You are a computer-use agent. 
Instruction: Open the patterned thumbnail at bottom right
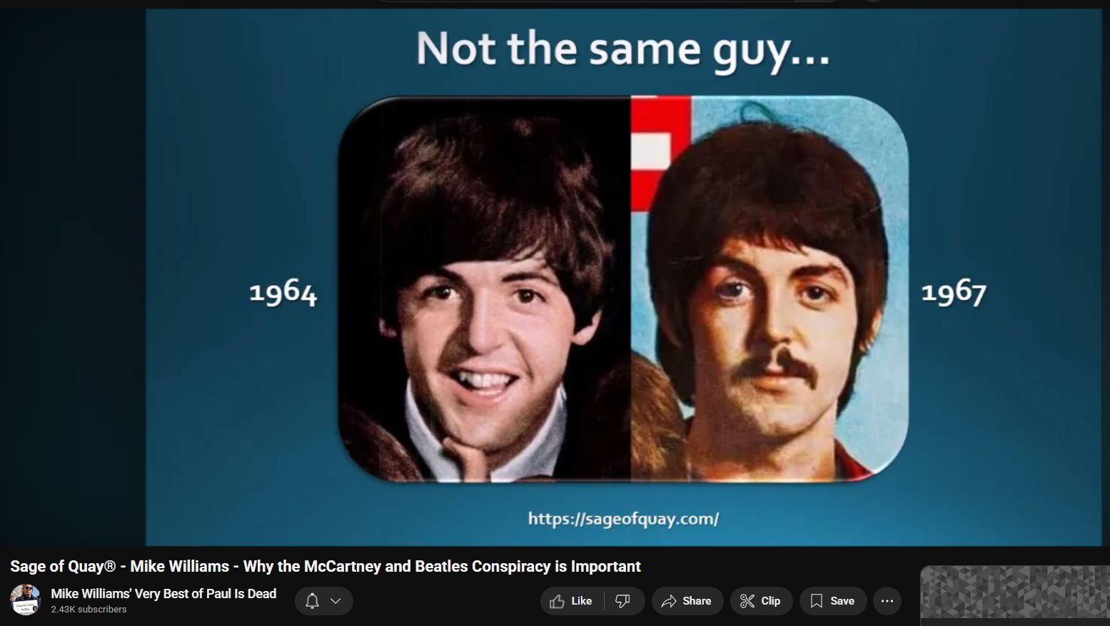coord(1014,592)
